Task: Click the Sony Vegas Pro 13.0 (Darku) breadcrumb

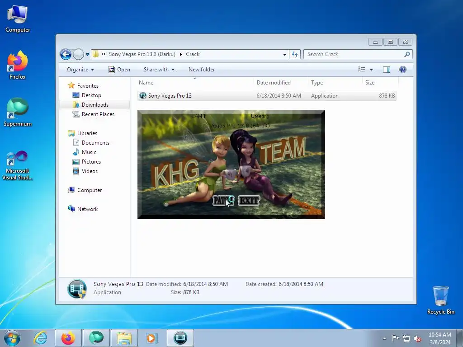Action: coord(142,54)
